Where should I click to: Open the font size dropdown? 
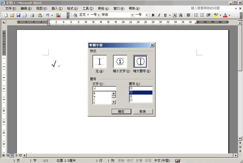click(147, 15)
